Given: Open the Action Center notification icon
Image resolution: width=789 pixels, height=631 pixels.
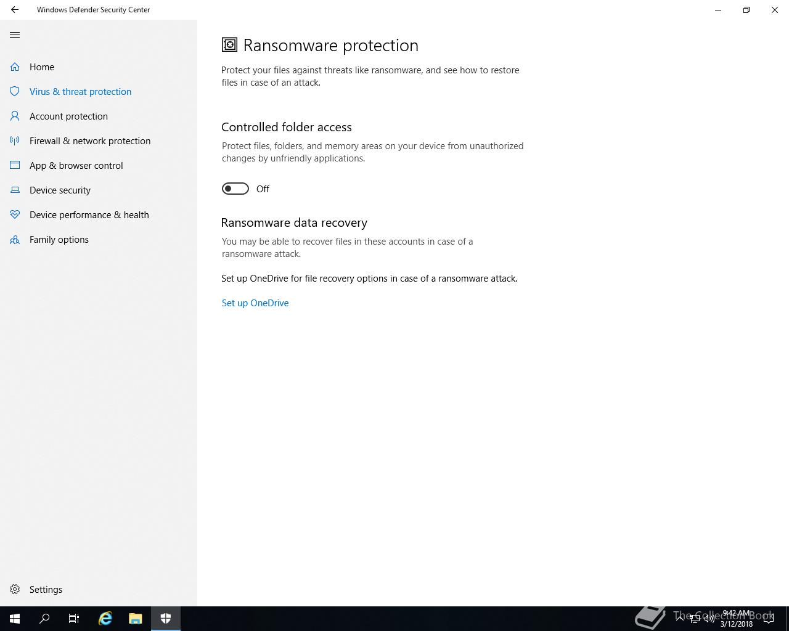Looking at the screenshot, I should 769,619.
